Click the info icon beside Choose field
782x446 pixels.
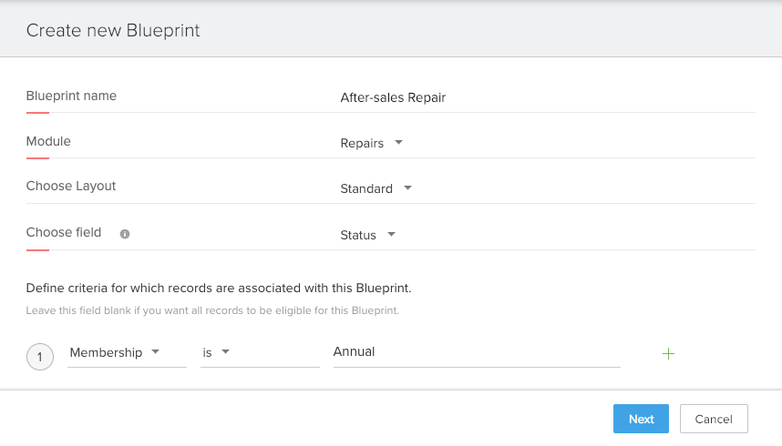tap(125, 234)
